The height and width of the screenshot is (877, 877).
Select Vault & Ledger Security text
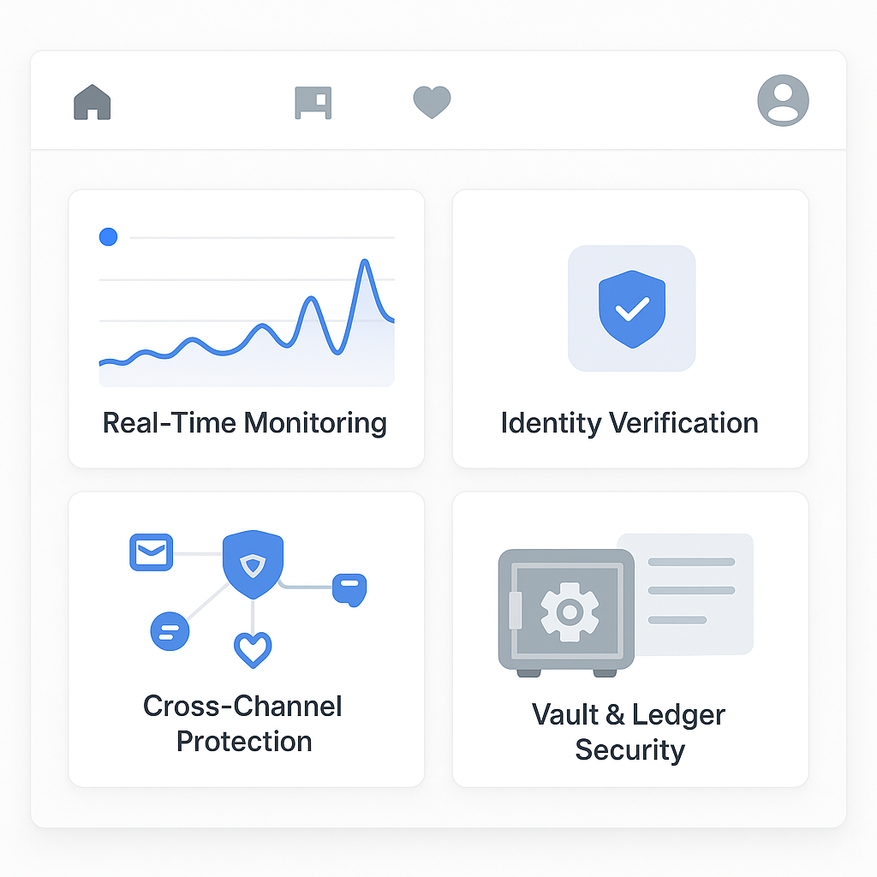tap(629, 732)
